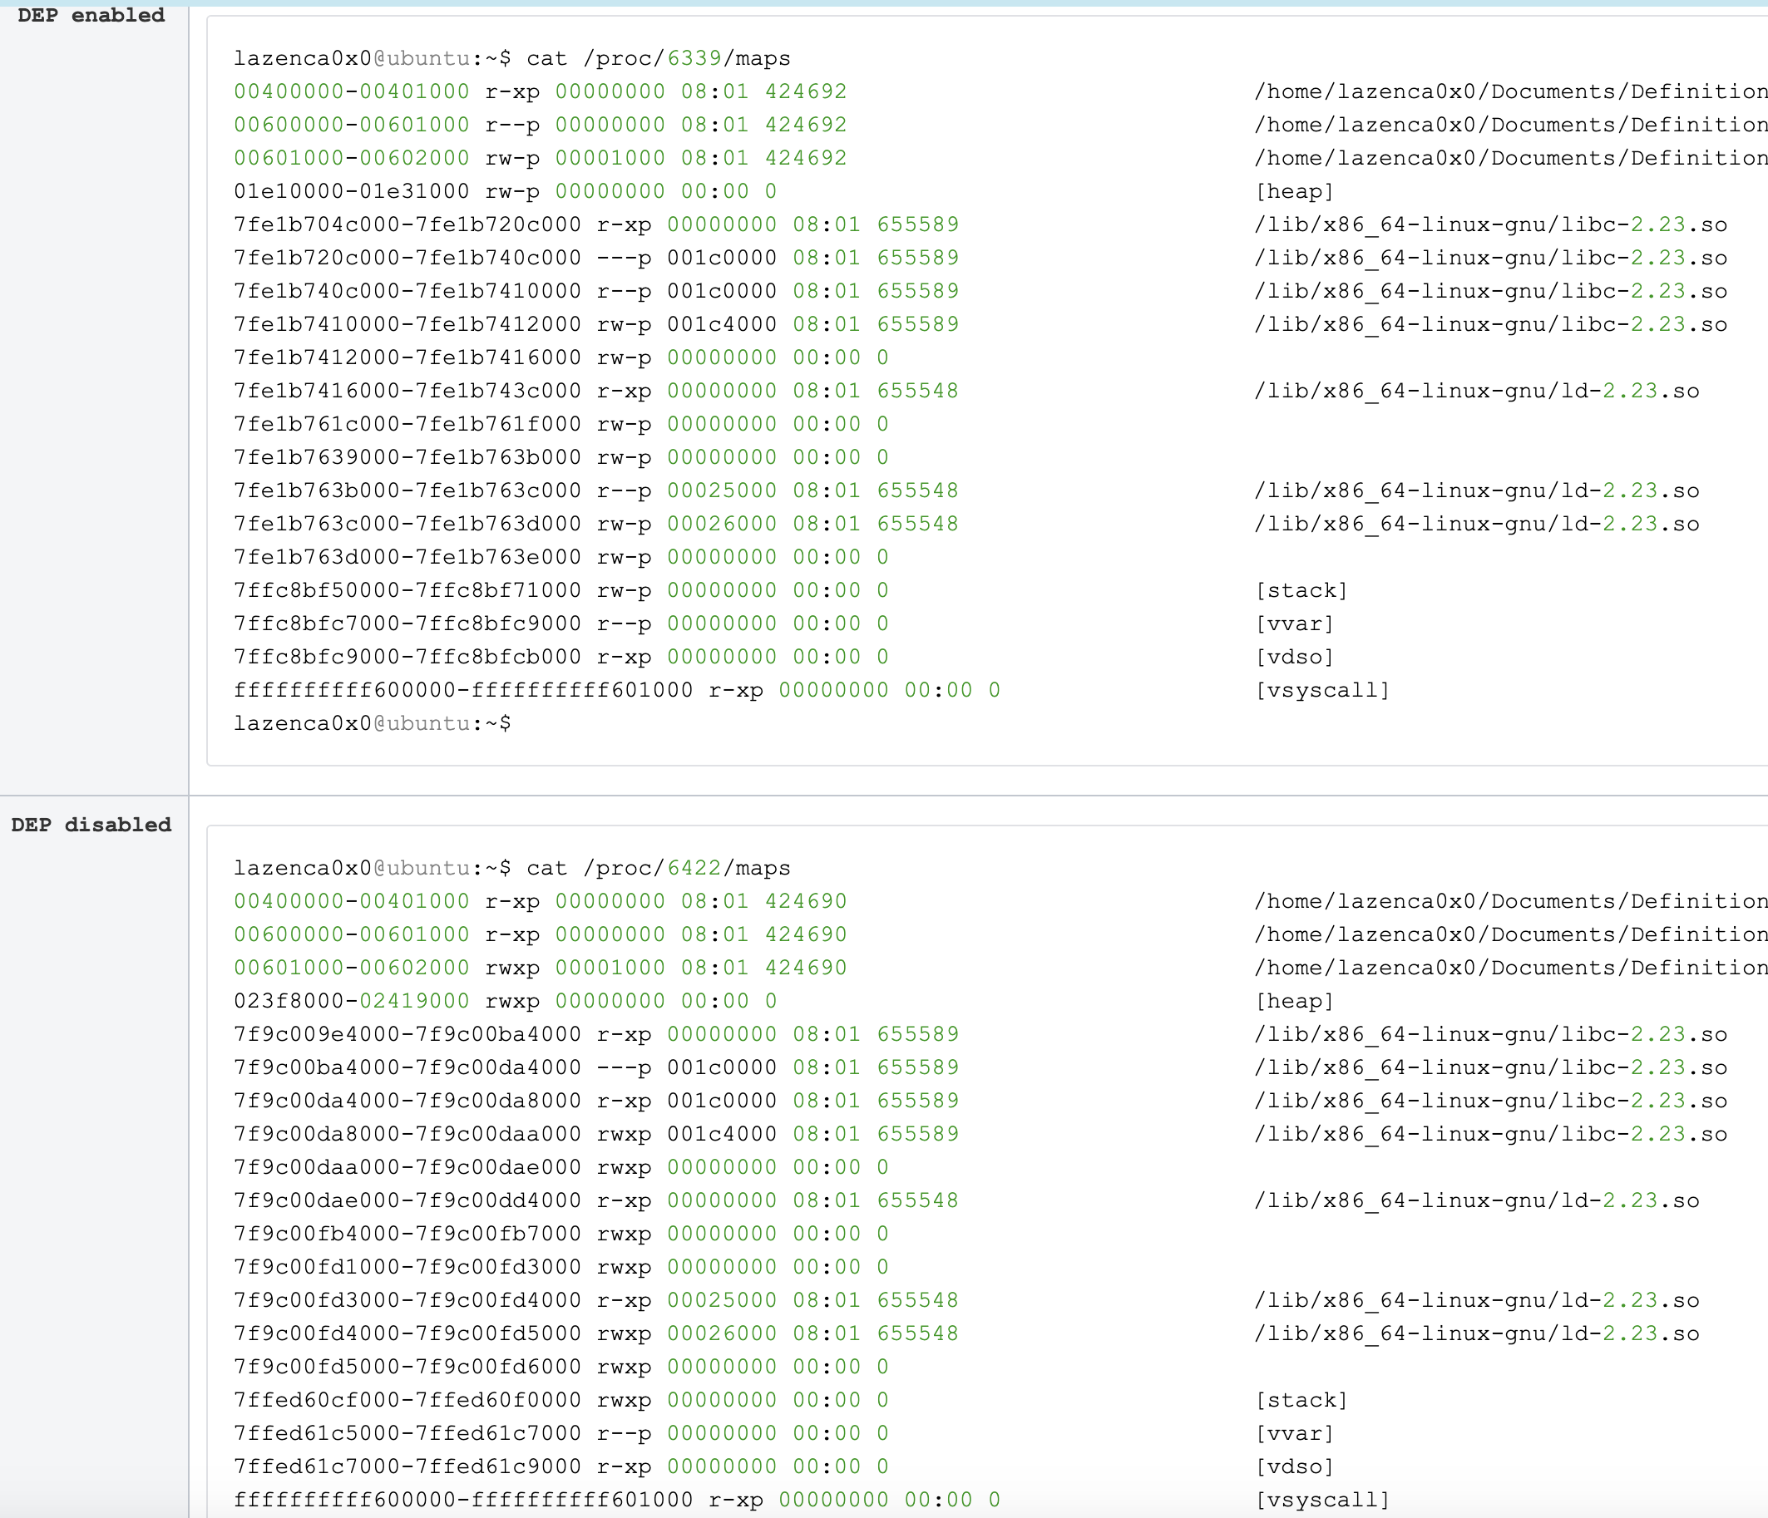Screen dimensions: 1768x1518
Task: Click the [vsyscall] label in the DEP enabled output
Action: click(1321, 690)
